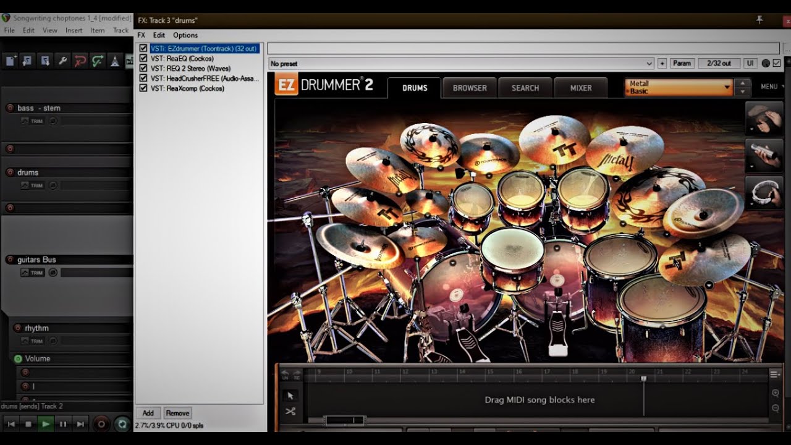Click the save project toolbar icon

[45, 61]
